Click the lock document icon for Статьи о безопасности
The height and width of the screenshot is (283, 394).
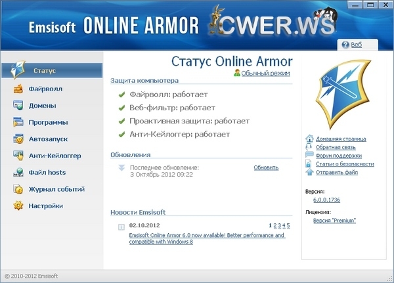tap(309, 164)
